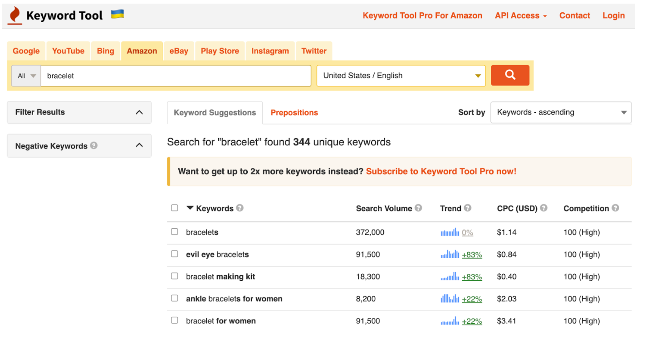Open the Contact link
Viewport: 646px width, 345px height.
point(574,15)
